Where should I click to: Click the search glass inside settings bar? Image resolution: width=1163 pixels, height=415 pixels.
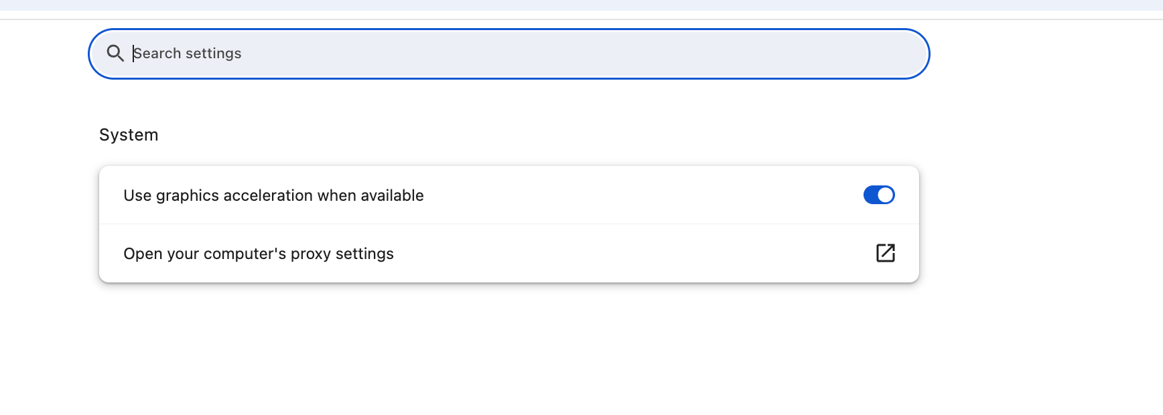click(x=115, y=54)
